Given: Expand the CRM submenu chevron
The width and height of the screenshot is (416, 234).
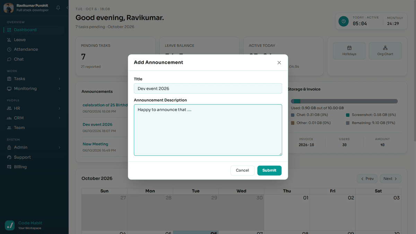Looking at the screenshot, I should coord(60,118).
